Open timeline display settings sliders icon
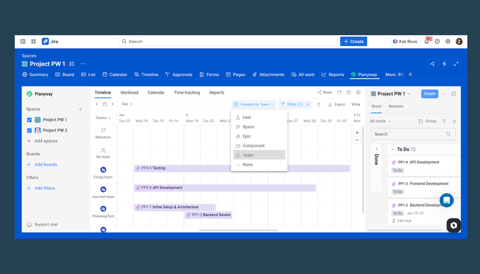 [319, 104]
